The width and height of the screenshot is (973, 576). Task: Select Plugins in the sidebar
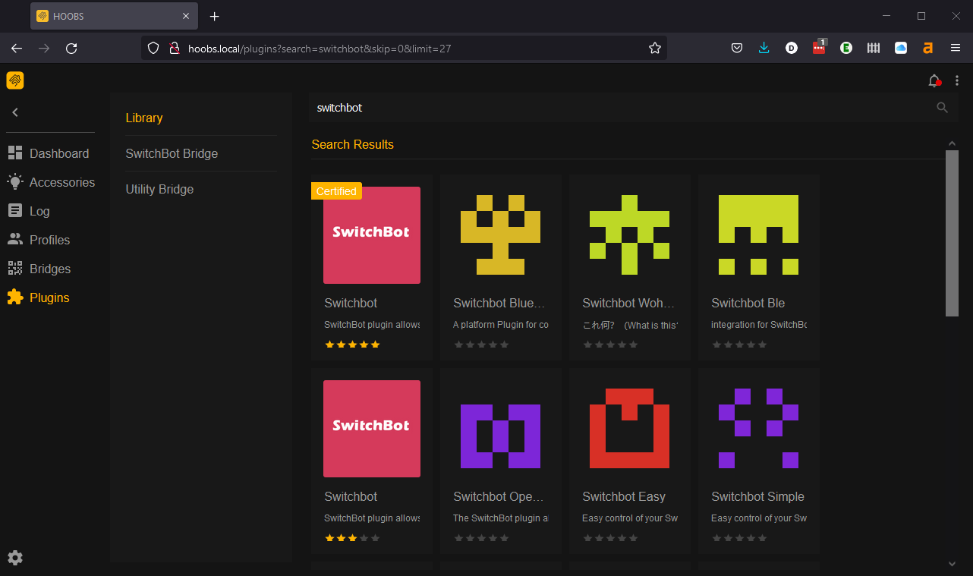(49, 297)
